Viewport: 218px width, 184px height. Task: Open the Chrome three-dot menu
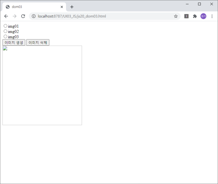click(x=212, y=16)
